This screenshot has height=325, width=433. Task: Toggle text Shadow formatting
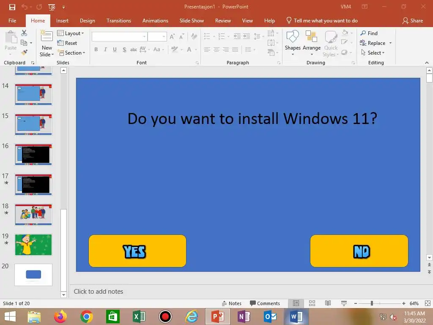124,50
